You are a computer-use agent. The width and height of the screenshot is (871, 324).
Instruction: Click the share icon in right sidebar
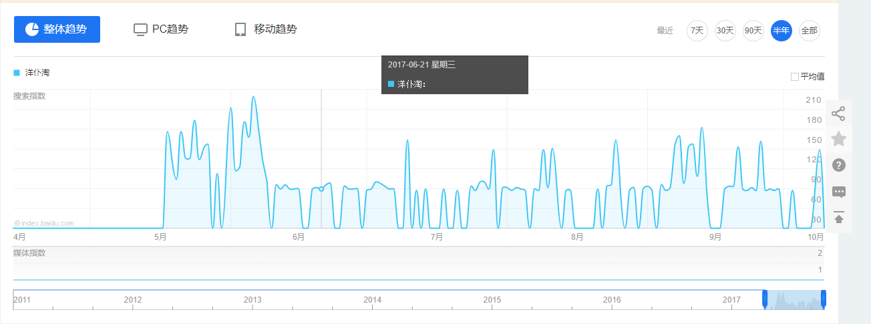click(839, 114)
